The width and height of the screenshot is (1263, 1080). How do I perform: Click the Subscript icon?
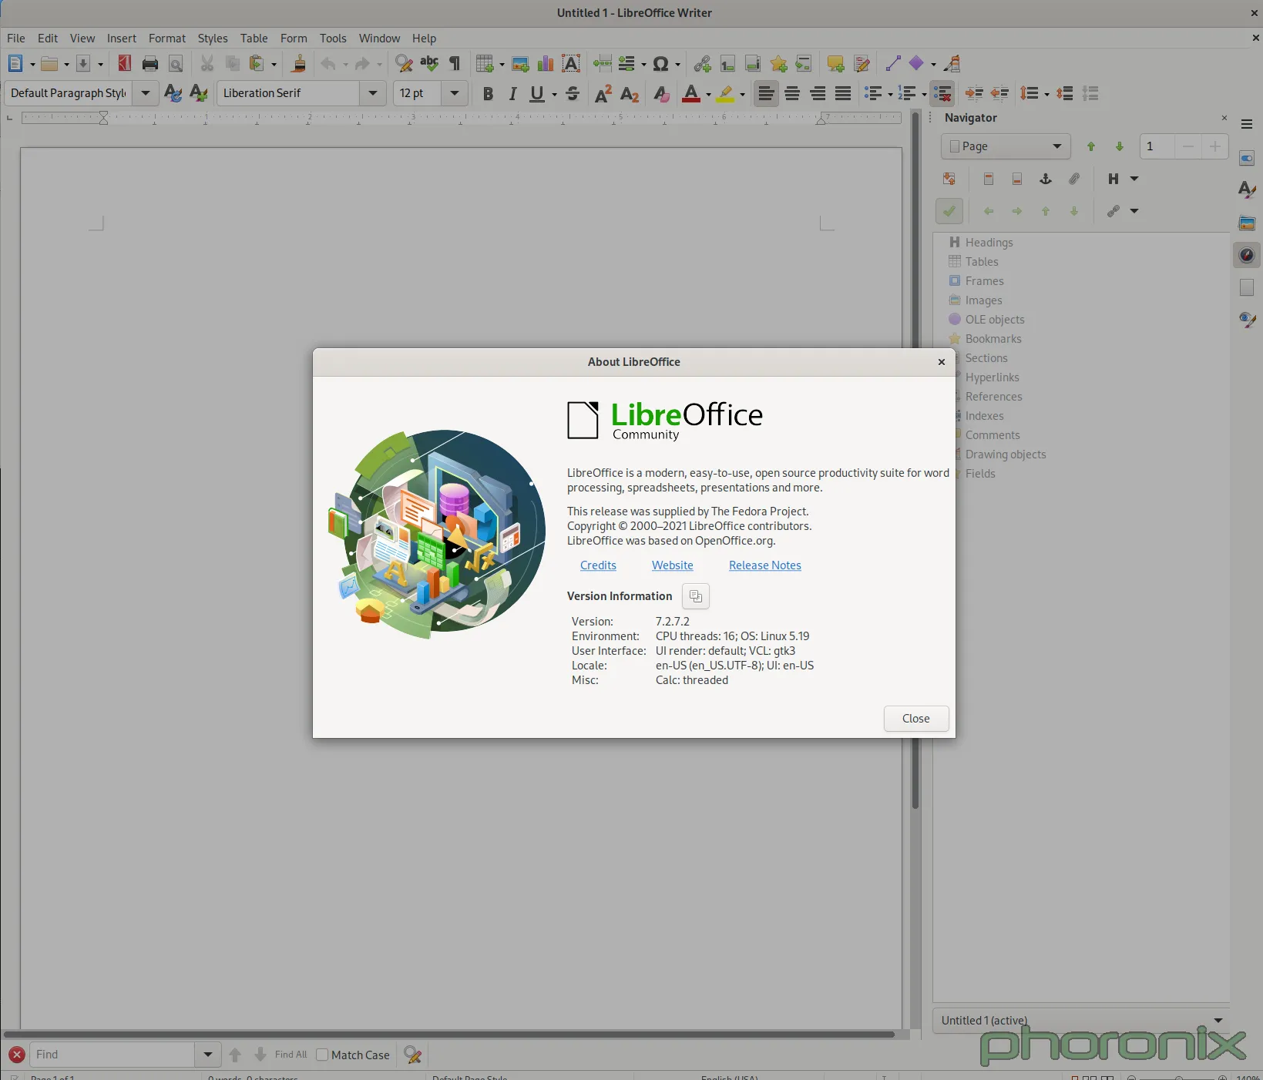click(630, 94)
